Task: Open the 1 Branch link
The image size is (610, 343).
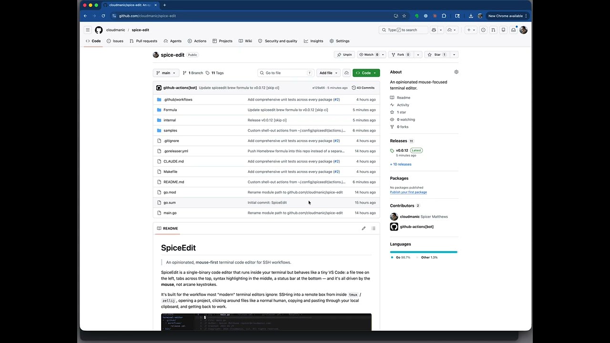Action: pyautogui.click(x=193, y=73)
